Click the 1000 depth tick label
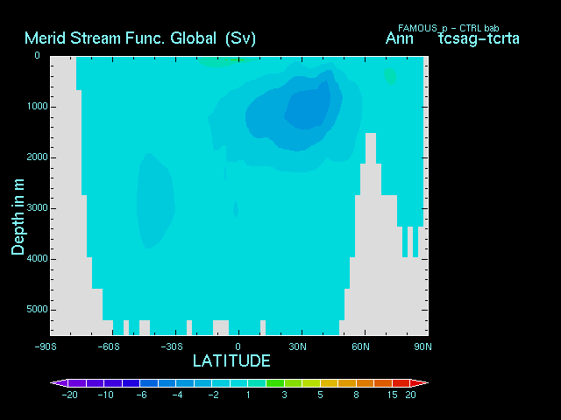561x420 pixels. (x=37, y=107)
